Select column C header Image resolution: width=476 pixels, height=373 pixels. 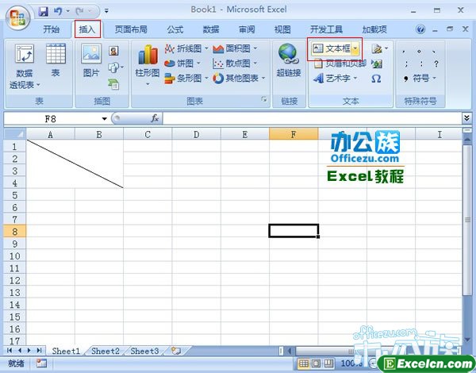pos(148,134)
